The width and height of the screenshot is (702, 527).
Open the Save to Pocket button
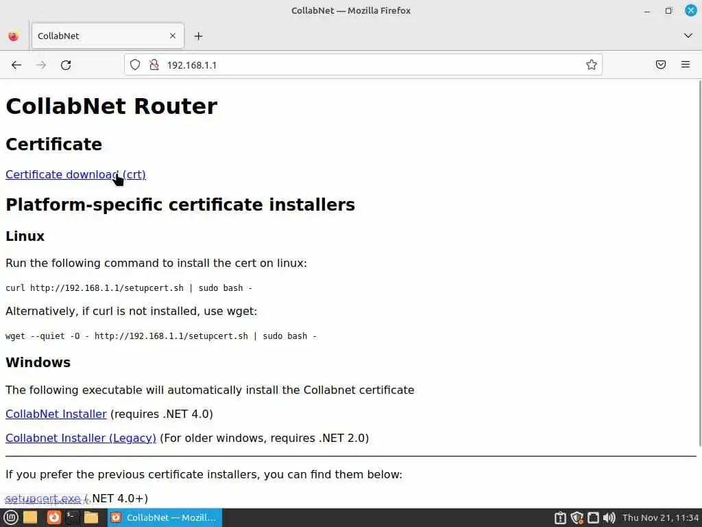pyautogui.click(x=660, y=65)
